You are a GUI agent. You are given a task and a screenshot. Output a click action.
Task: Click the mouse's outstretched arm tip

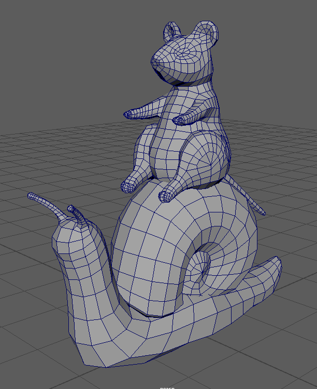tap(129, 113)
